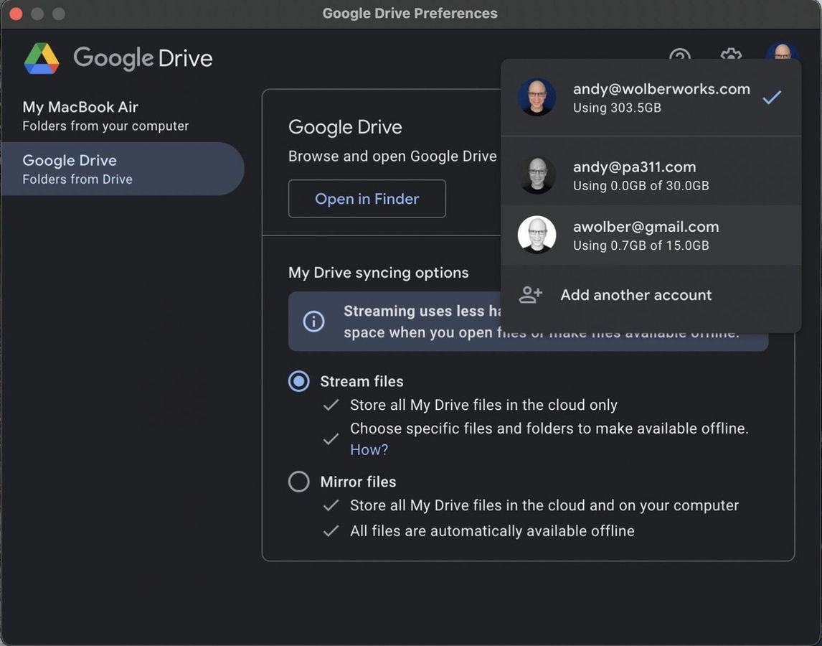Open the How? link under Stream files
This screenshot has width=822, height=646.
[x=368, y=449]
